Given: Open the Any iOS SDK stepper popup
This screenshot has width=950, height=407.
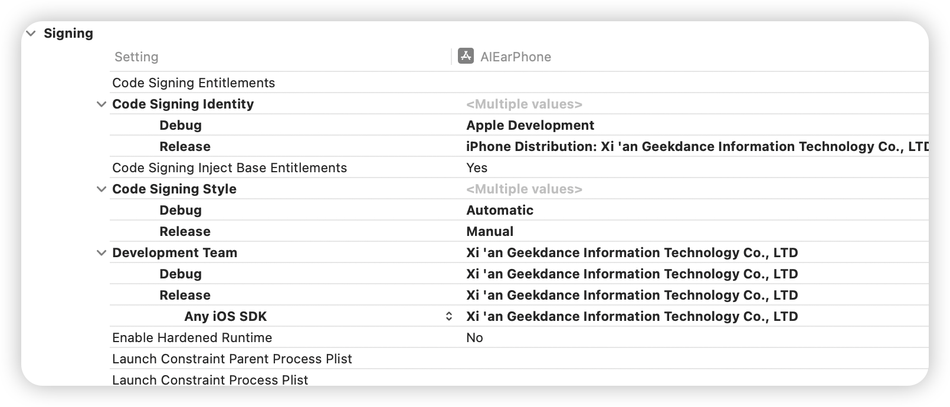Looking at the screenshot, I should (449, 316).
